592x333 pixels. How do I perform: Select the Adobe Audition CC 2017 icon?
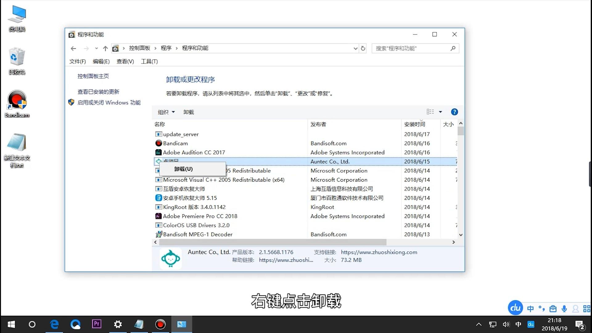pos(158,152)
